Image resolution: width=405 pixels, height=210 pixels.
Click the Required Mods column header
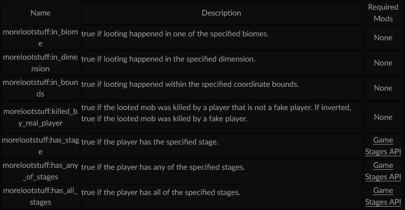[383, 13]
